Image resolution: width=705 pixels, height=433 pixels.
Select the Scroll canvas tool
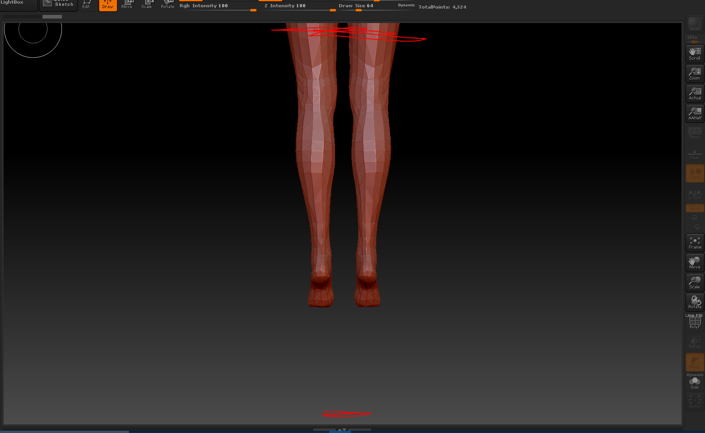click(x=695, y=54)
